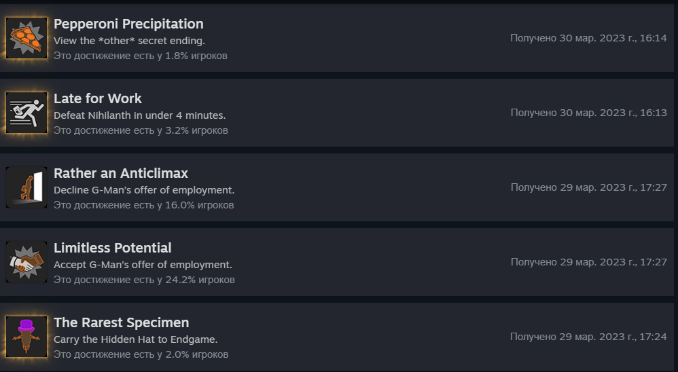
Task: Click The Rarest Specimen purple hat icon
Action: 26,337
